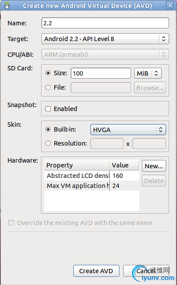Click the Name text field
The height and width of the screenshot is (285, 177).
point(105,23)
